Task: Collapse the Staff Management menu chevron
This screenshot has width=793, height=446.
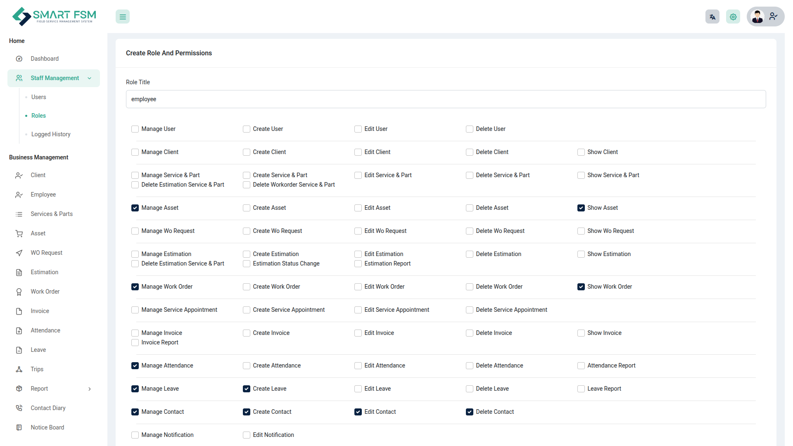Action: coord(90,78)
